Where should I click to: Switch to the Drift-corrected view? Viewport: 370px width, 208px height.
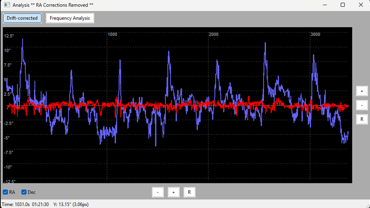22,18
